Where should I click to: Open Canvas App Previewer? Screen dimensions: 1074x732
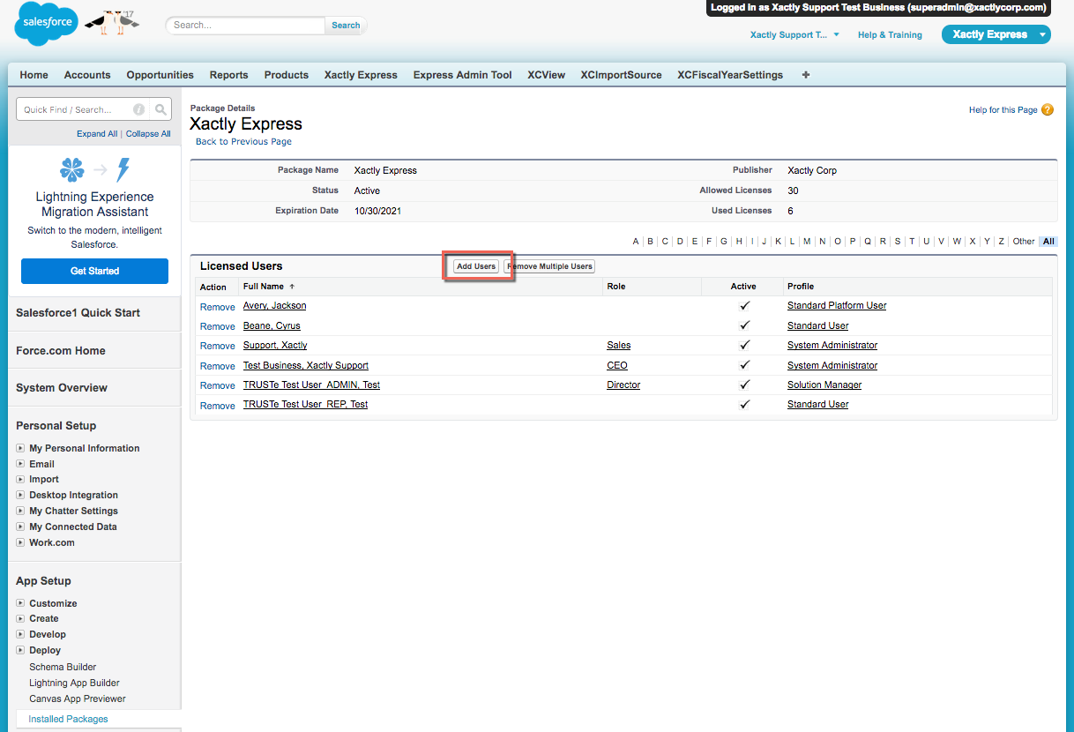click(78, 698)
